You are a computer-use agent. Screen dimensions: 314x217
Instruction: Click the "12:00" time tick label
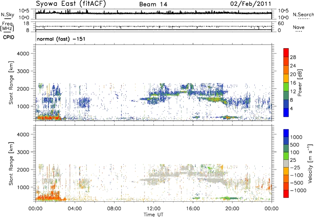153,209
